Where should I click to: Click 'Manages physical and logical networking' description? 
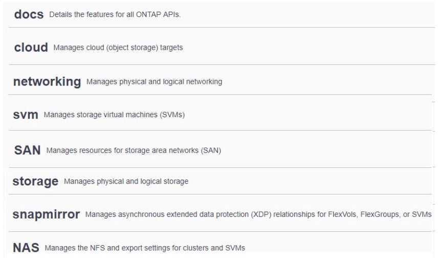click(x=154, y=81)
